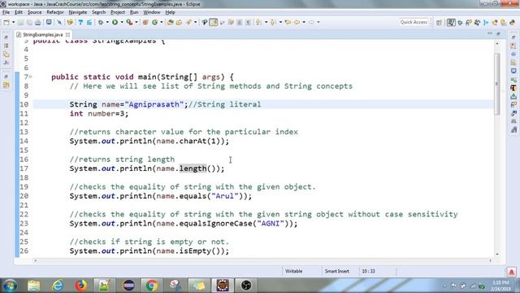520x293 pixels.
Task: Open the Project menu
Action: (x=118, y=12)
